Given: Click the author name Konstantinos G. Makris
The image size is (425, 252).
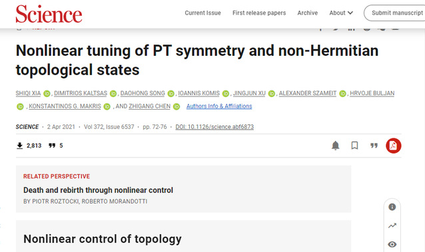Looking at the screenshot, I should [65, 106].
